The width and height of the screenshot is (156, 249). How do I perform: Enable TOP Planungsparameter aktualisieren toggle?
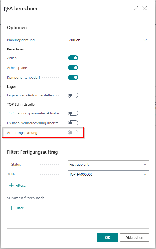(73, 113)
